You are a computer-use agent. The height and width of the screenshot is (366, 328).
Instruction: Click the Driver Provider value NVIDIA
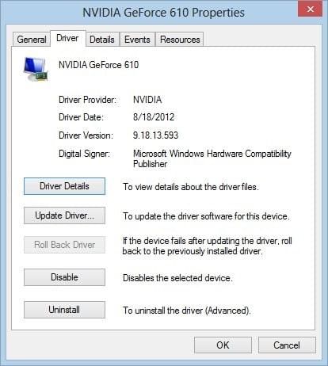147,100
